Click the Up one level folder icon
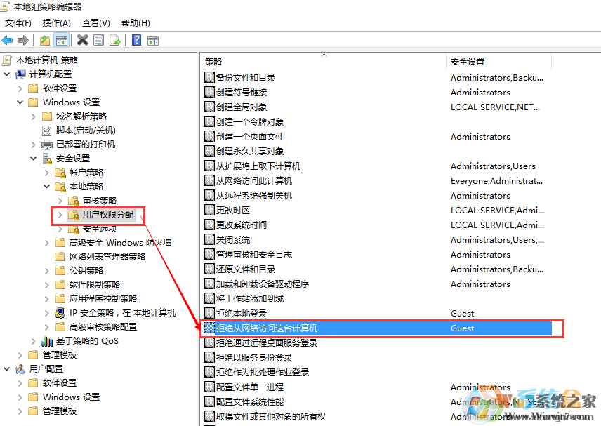The height and width of the screenshot is (426, 601). 45,40
